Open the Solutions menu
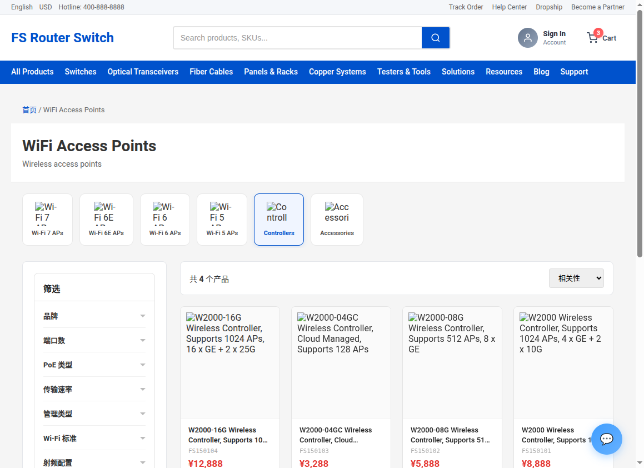 click(x=458, y=72)
